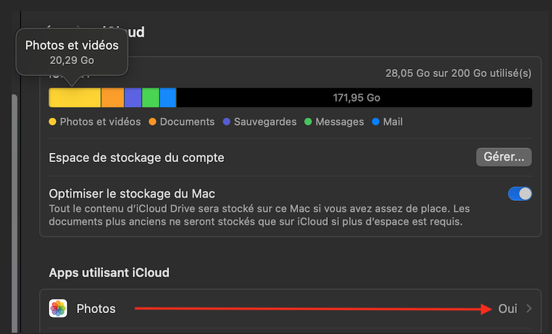Image resolution: width=552 pixels, height=334 pixels.
Task: Select the orange Documents storage bar segment
Action: tap(112, 98)
